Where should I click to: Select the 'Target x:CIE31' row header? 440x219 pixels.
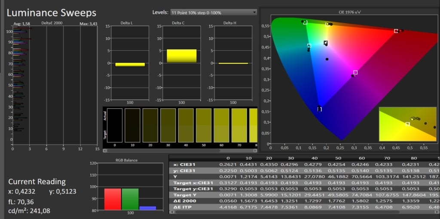click(x=193, y=183)
